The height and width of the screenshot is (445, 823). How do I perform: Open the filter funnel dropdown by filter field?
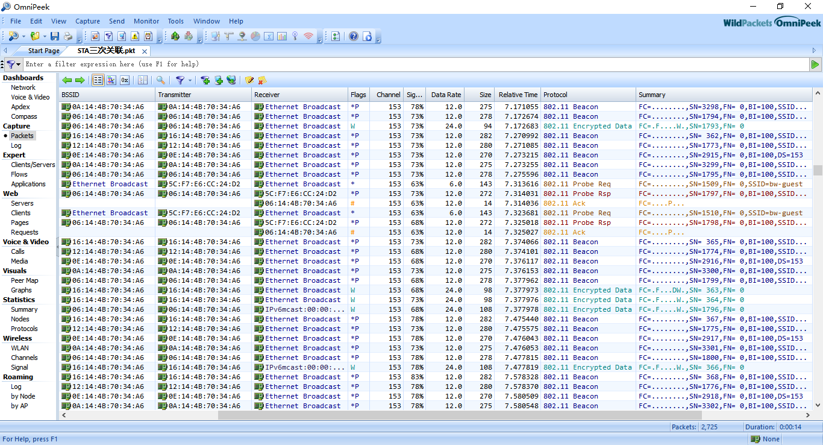click(x=13, y=64)
